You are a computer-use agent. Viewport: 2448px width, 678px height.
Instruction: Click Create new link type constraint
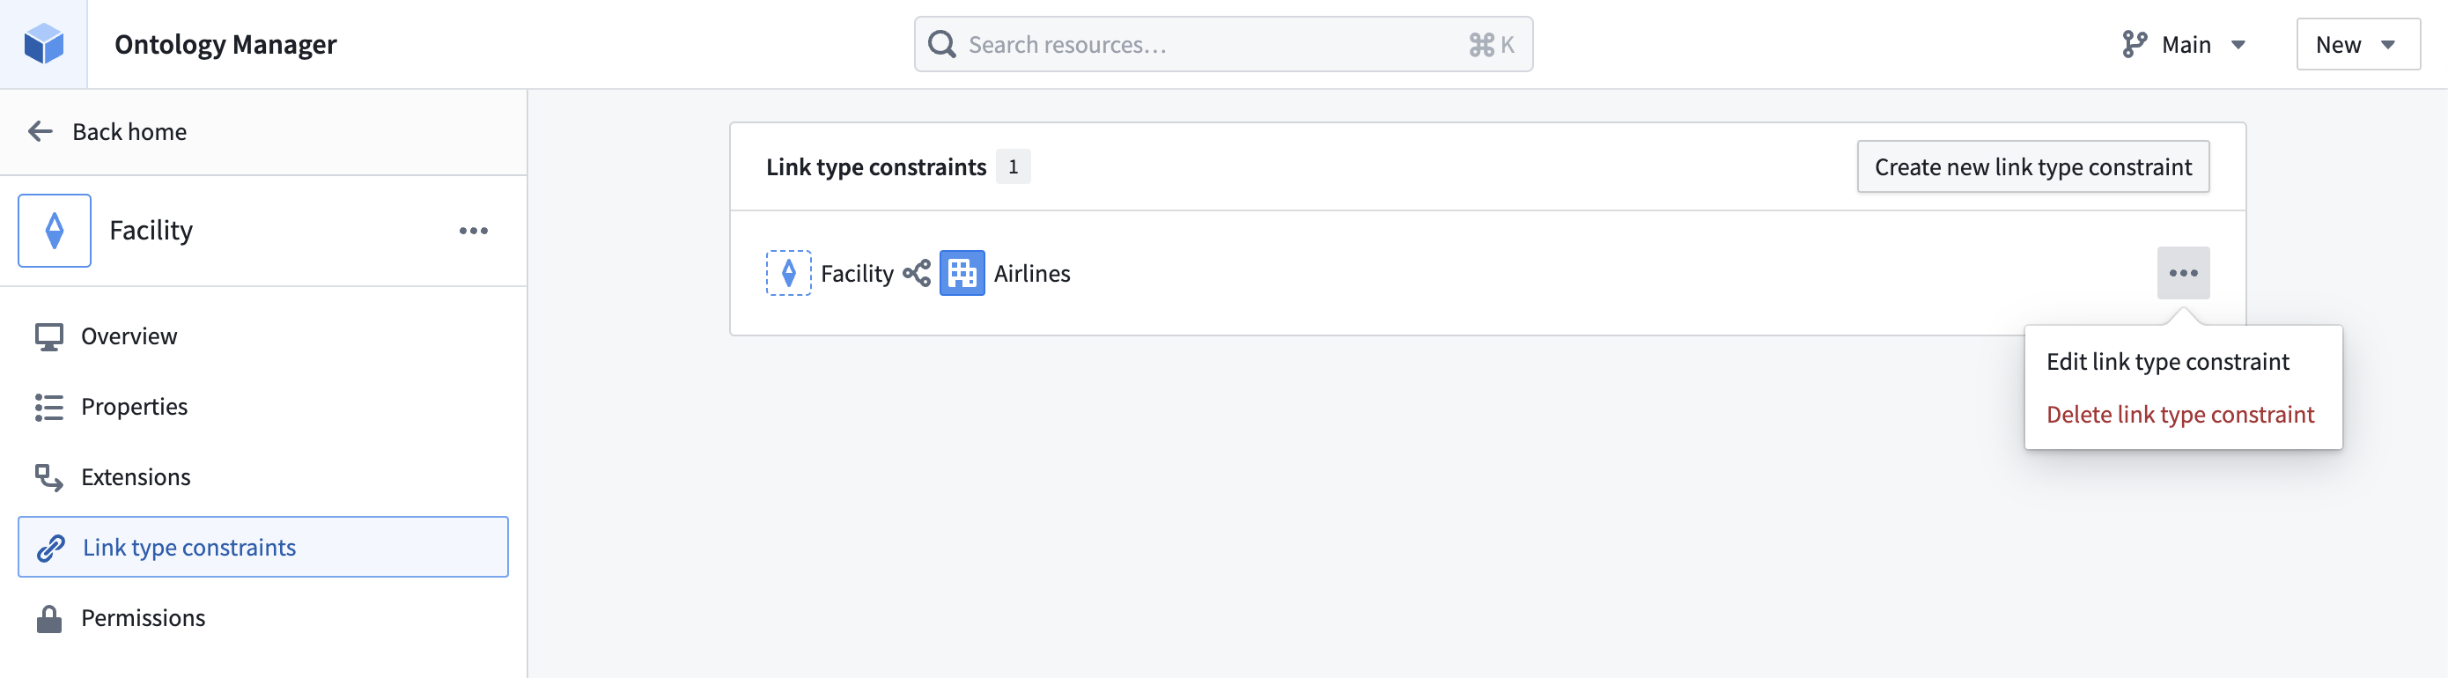click(2032, 166)
